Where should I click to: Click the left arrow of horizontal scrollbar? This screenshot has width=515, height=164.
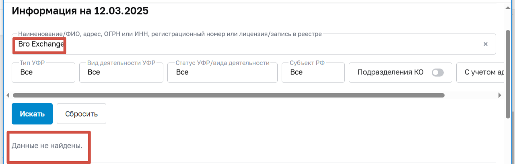click(x=8, y=96)
